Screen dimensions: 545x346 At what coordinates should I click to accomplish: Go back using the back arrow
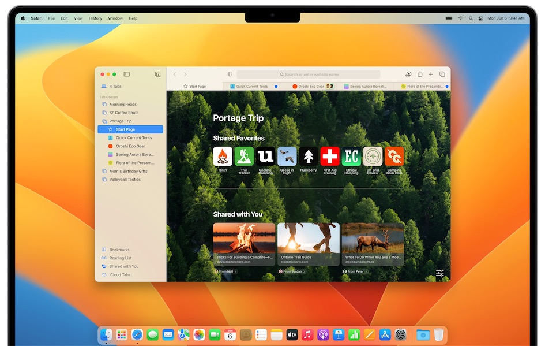pos(175,74)
